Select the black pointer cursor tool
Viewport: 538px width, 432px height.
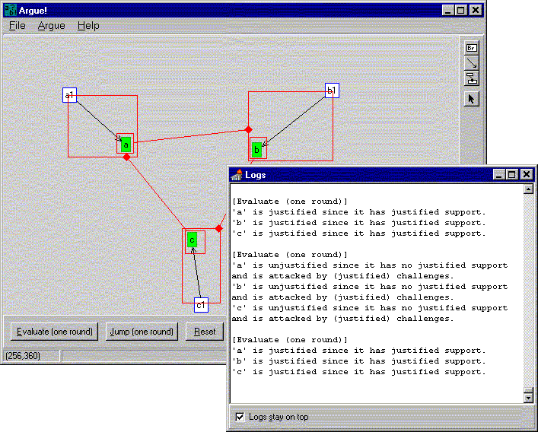tap(472, 99)
